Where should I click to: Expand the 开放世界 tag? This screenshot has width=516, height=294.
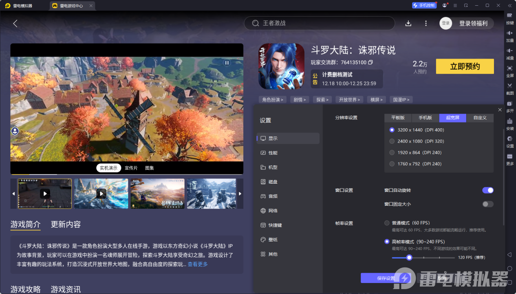(351, 100)
